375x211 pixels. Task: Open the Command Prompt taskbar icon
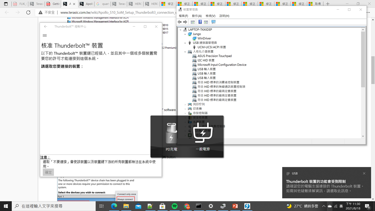coord(199,206)
